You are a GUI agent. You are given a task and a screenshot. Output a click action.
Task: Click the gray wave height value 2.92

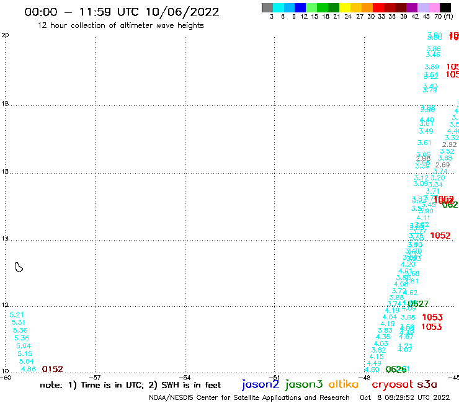(x=449, y=144)
